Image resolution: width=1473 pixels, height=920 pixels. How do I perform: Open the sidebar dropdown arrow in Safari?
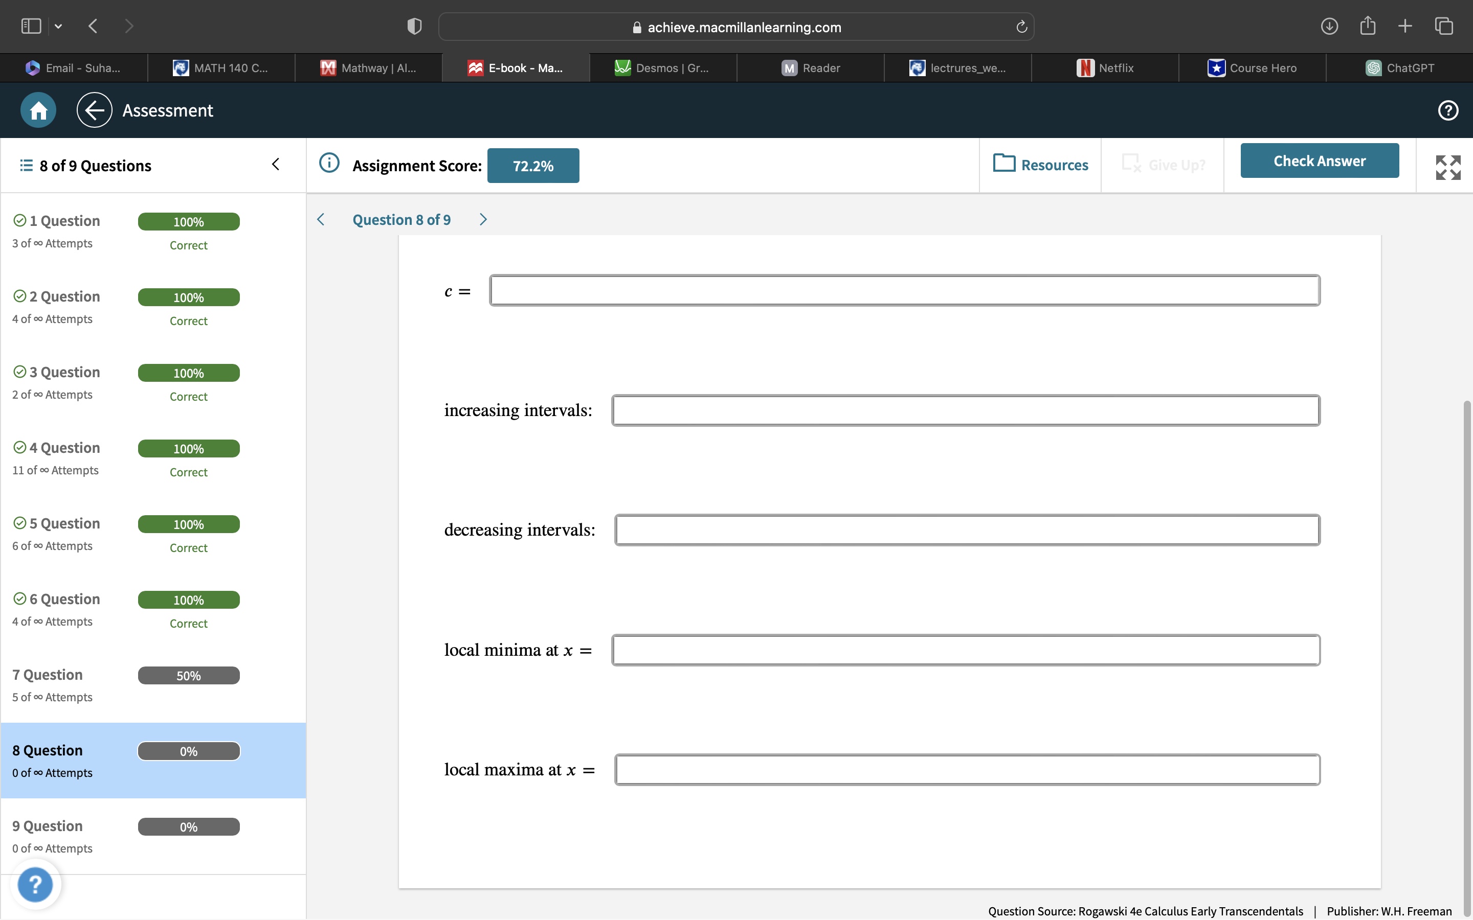(x=58, y=26)
